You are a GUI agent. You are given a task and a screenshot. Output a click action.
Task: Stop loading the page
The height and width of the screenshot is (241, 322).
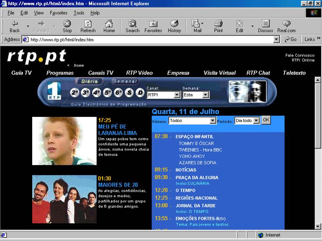click(67, 27)
